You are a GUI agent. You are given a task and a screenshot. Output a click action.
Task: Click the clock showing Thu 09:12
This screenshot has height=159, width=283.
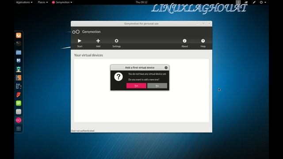coord(141,2)
